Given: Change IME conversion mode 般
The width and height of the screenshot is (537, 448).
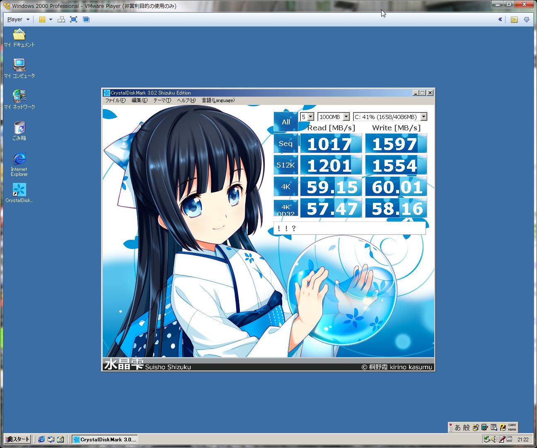Looking at the screenshot, I should point(466,427).
